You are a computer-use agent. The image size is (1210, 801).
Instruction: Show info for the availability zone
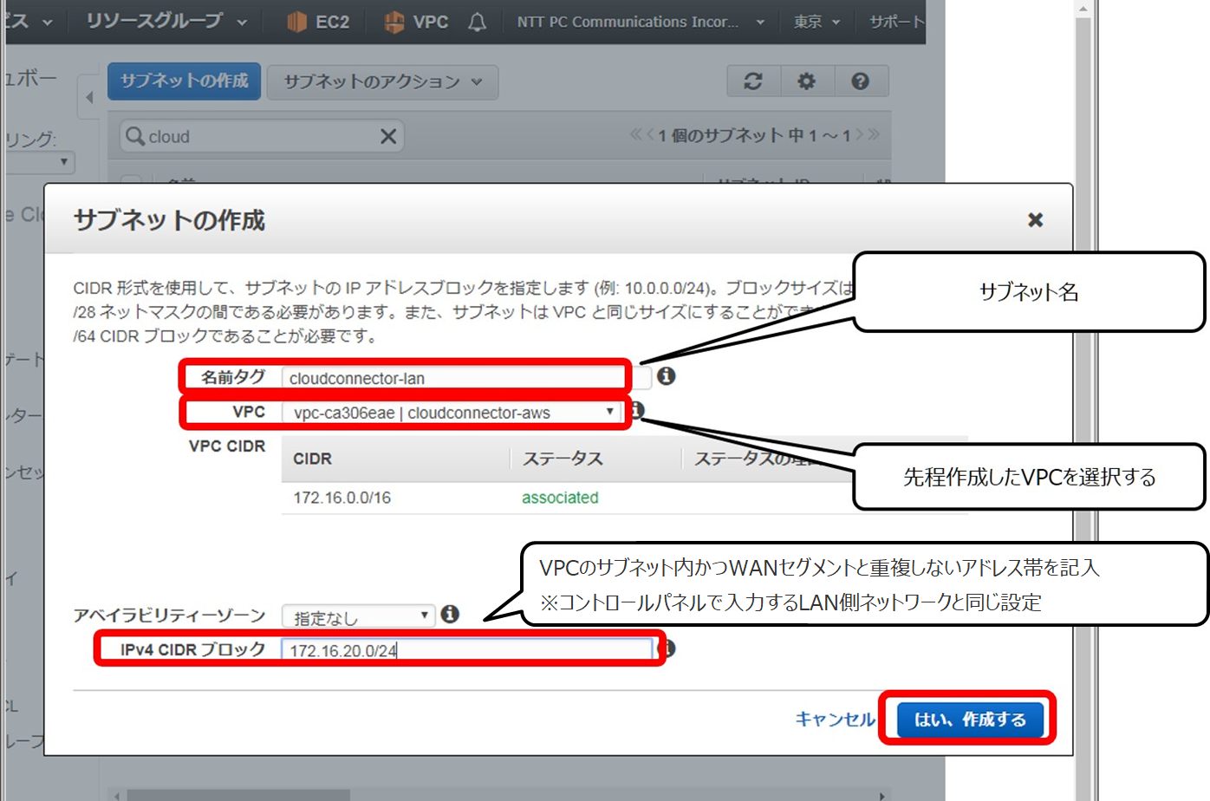(x=450, y=614)
